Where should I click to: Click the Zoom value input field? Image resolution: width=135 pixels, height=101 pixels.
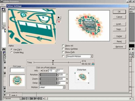(x=62, y=79)
